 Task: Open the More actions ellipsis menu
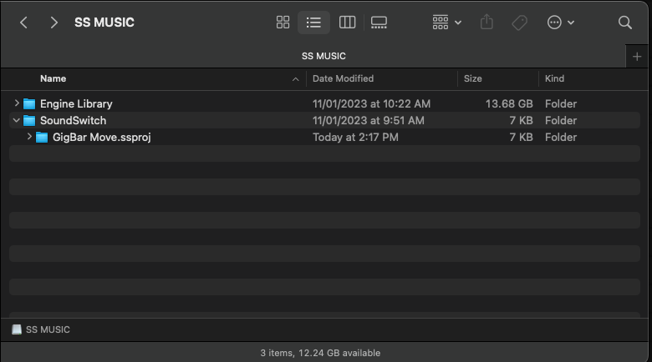click(x=561, y=23)
